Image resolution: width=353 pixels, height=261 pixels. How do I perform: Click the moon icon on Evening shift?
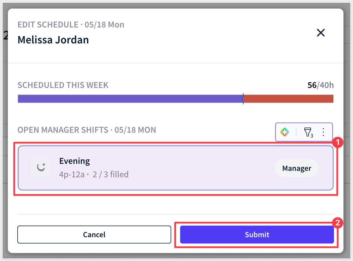[x=41, y=168]
